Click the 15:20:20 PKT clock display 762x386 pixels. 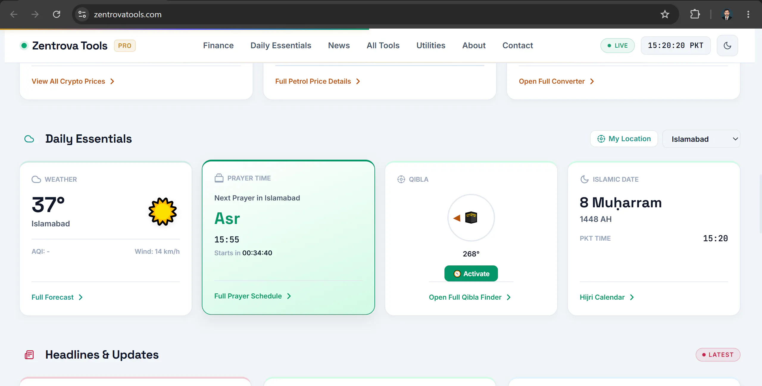(675, 46)
